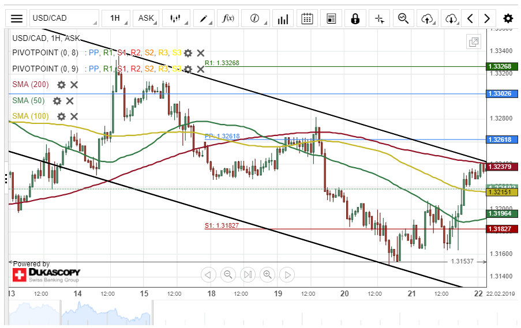Screen dimensions: 521x328
Task: Zoom in using the plus magnifier button
Action: click(268, 275)
